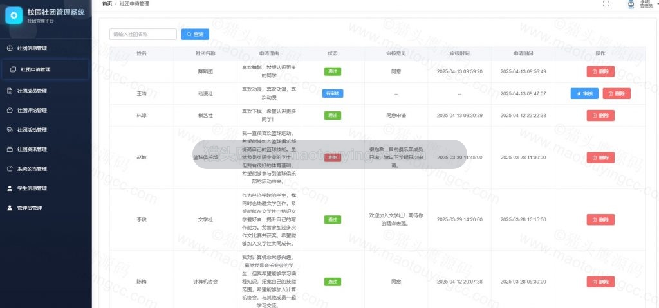Click the name cell 赵敏
The width and height of the screenshot is (659, 308).
(x=142, y=158)
